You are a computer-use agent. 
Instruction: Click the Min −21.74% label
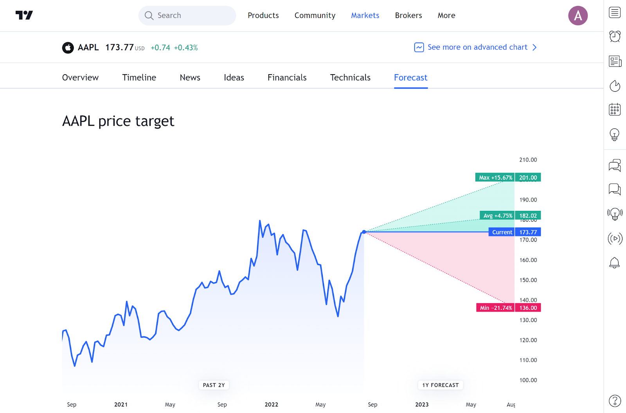[495, 308]
